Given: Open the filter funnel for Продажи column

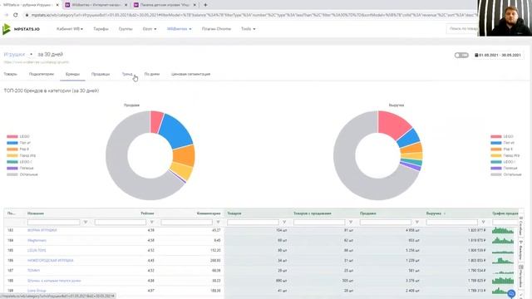Looking at the screenshot, I should [417, 222].
